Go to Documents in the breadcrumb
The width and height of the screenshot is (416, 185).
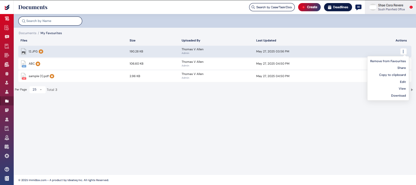coord(27,33)
